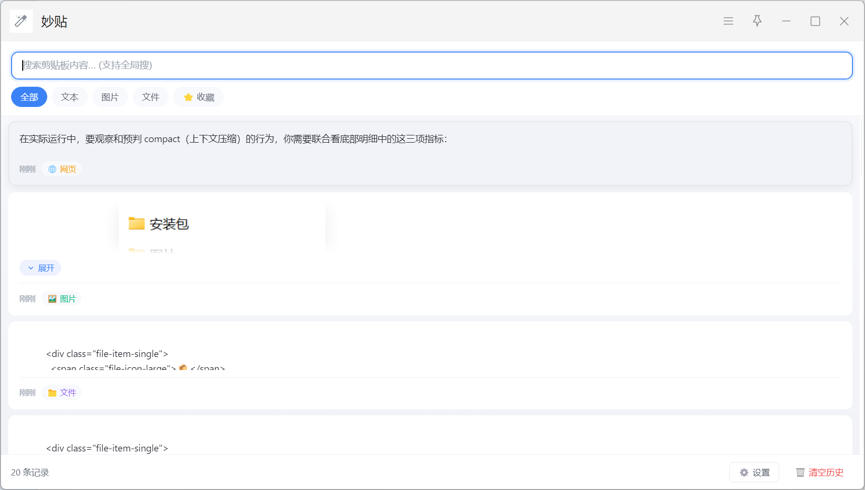The image size is (865, 490).
Task: Click the 图片 type tag icon
Action: pyautogui.click(x=53, y=299)
